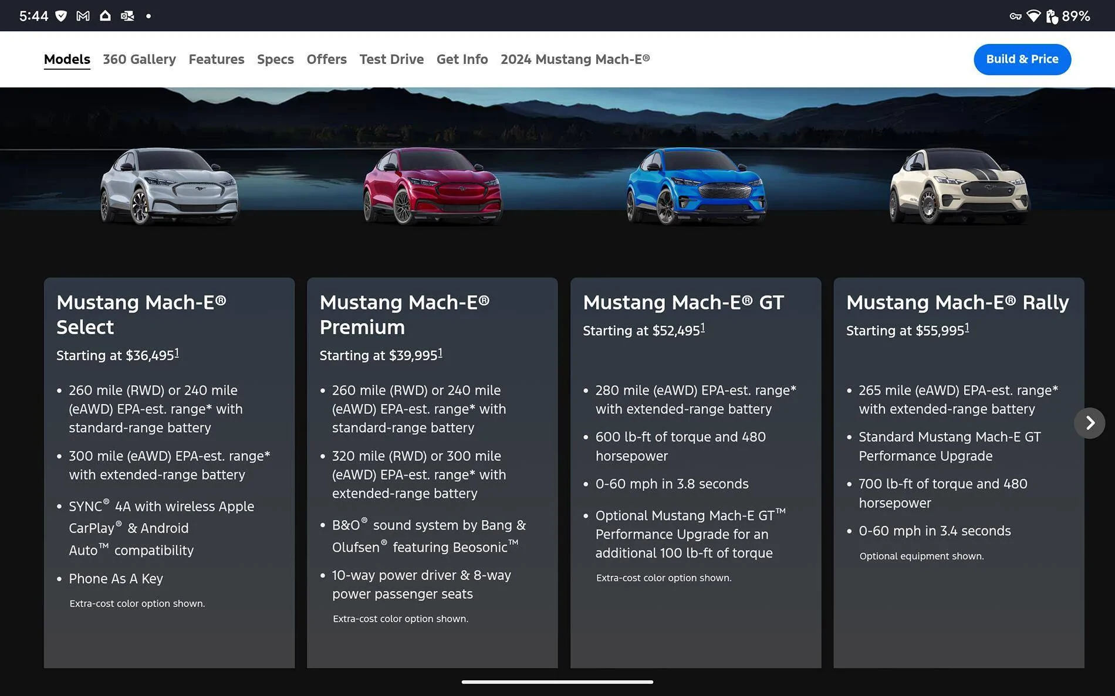Select the red Mach-E Premium car image
This screenshot has width=1115, height=696.
[433, 186]
